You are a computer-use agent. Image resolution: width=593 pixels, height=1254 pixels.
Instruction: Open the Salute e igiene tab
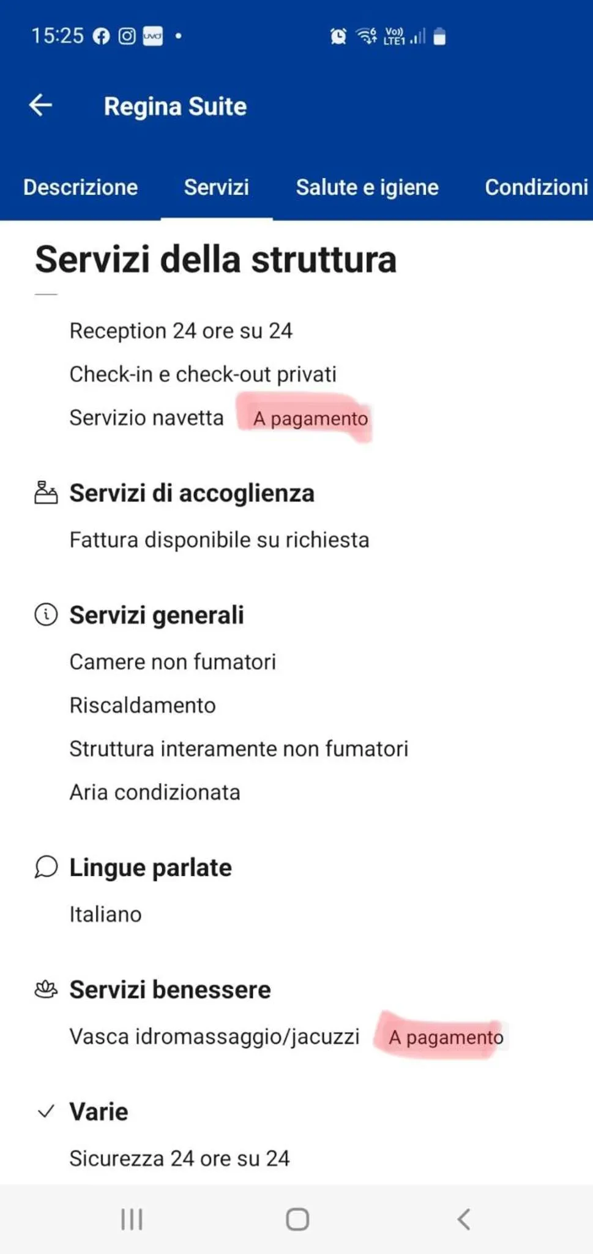367,187
